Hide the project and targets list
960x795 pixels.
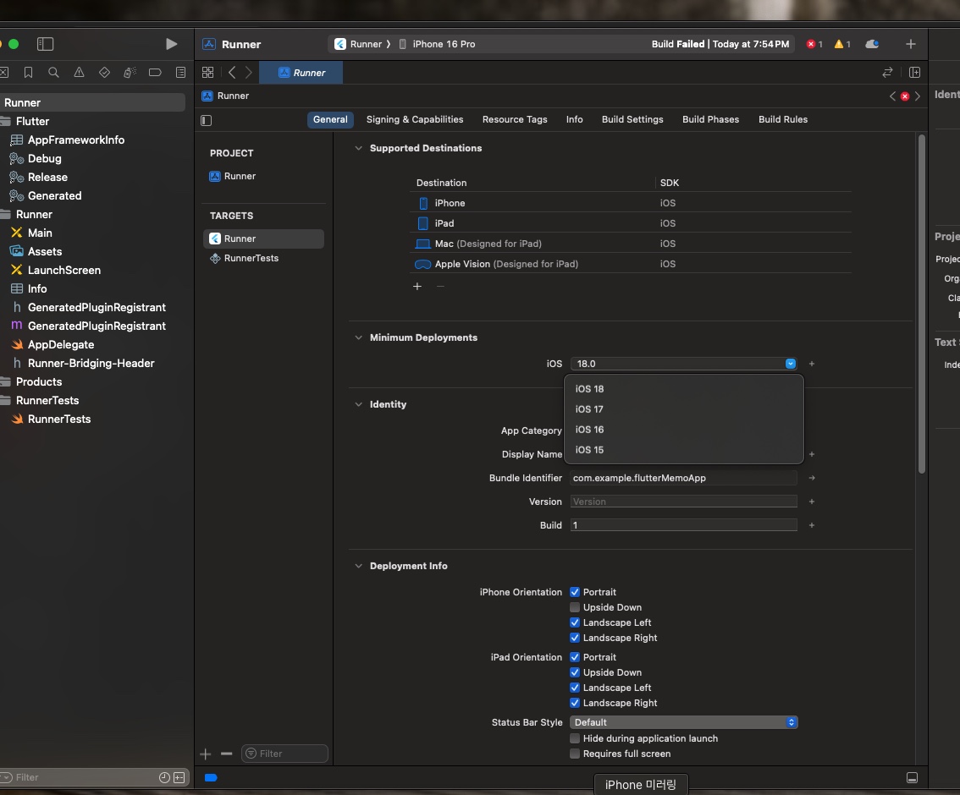point(207,120)
